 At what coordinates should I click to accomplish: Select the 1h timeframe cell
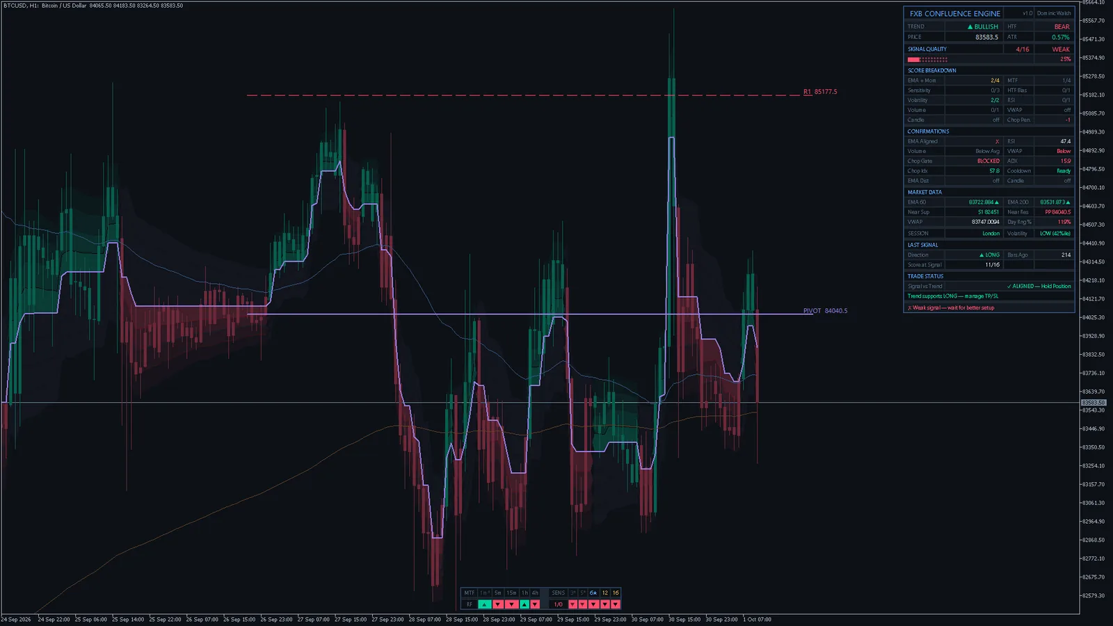(525, 593)
